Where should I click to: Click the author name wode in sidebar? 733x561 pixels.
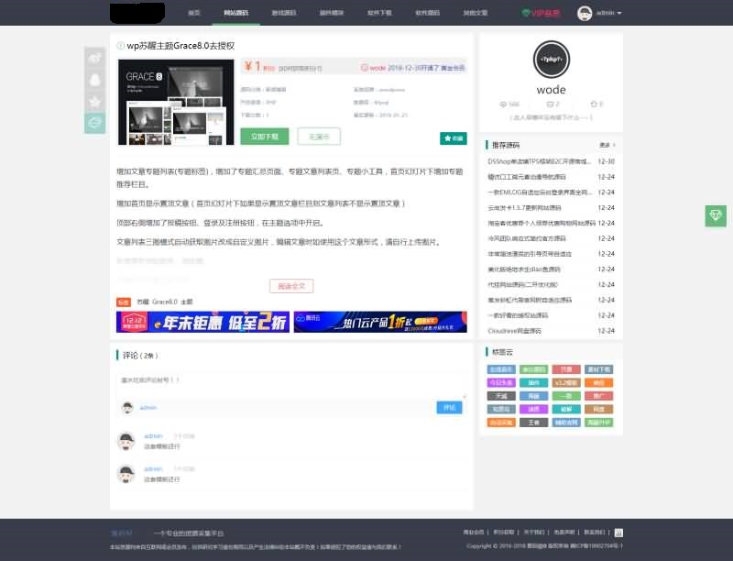click(x=552, y=90)
